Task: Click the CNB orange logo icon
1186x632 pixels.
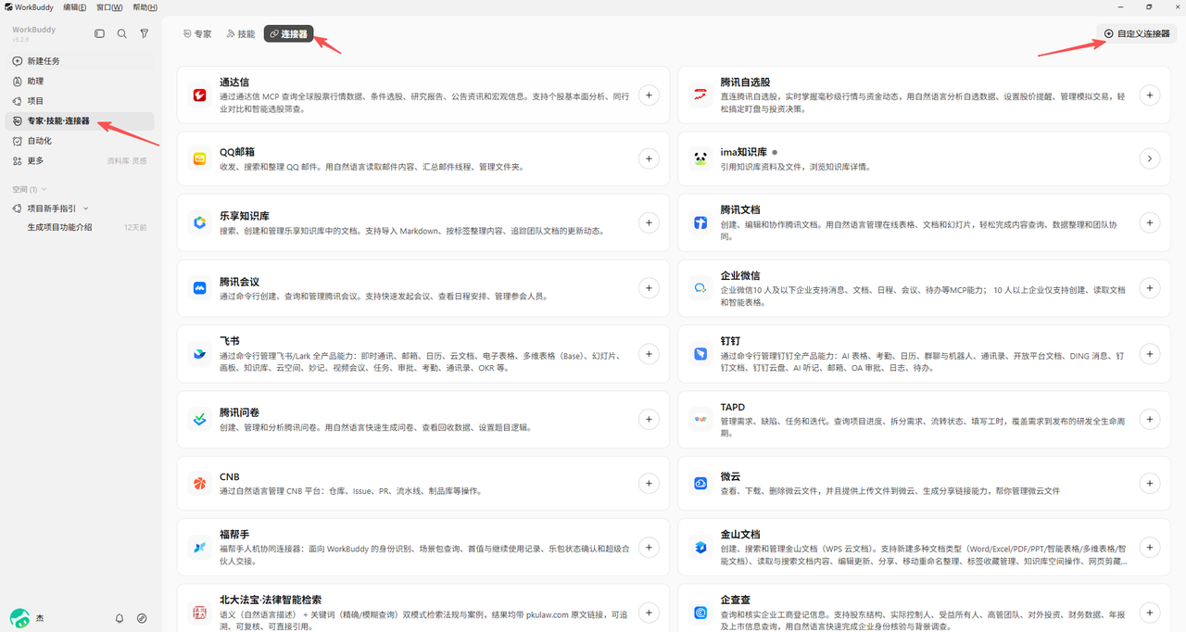Action: pyautogui.click(x=199, y=483)
